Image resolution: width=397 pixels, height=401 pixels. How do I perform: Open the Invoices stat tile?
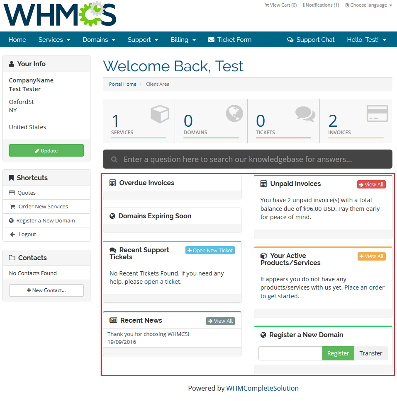(x=356, y=121)
